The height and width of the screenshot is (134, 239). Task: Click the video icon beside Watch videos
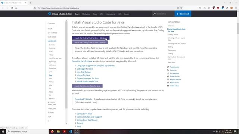(168, 86)
